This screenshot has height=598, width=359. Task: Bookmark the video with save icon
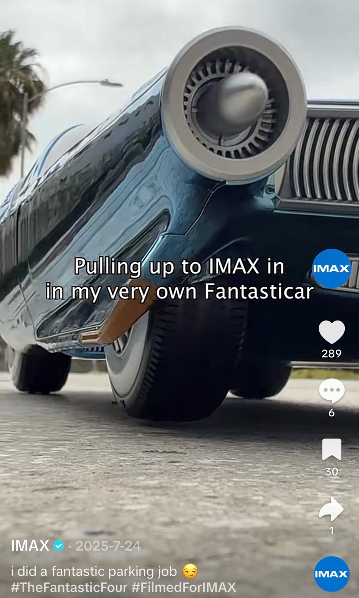point(331,450)
